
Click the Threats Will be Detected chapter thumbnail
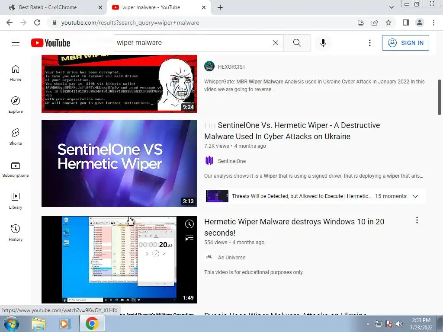tap(217, 196)
